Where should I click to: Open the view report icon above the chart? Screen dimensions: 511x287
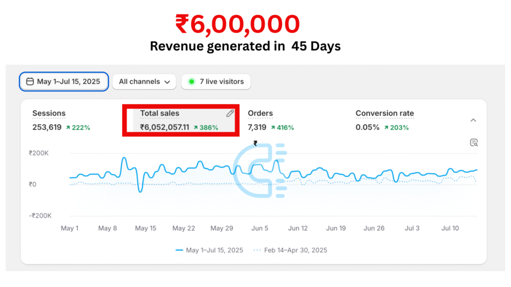474,143
